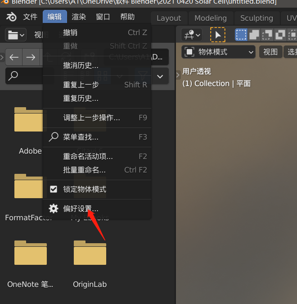Go forward with the right arrow button
The height and width of the screenshot is (304, 297).
coord(31,57)
